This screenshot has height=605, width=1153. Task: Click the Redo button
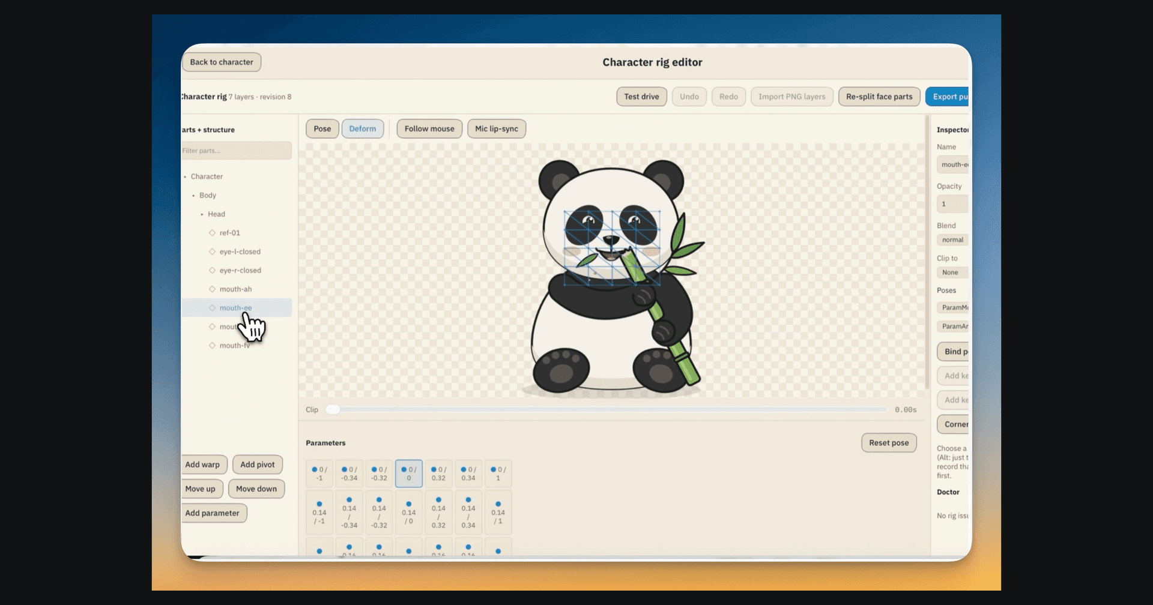pyautogui.click(x=728, y=97)
